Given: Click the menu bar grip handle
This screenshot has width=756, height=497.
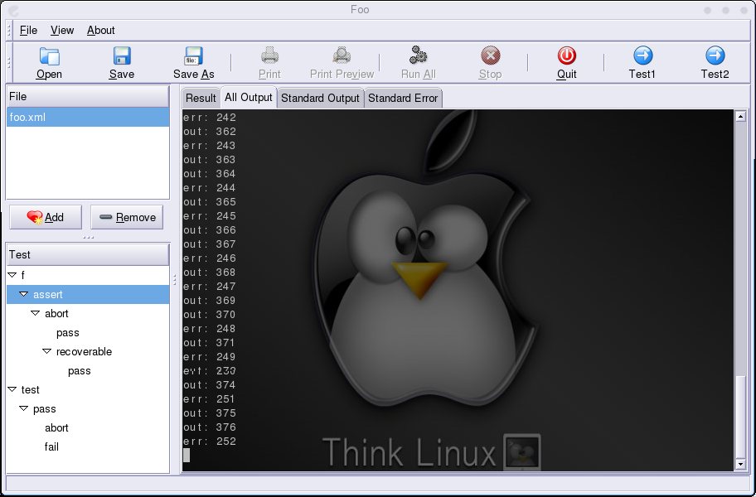Looking at the screenshot, I should (8, 31).
